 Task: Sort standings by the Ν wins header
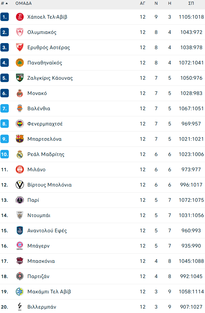click(x=156, y=3)
